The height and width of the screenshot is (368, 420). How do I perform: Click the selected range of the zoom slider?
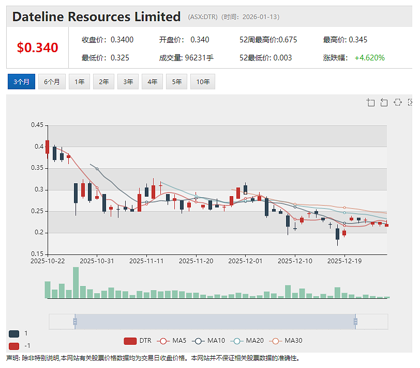(215, 322)
